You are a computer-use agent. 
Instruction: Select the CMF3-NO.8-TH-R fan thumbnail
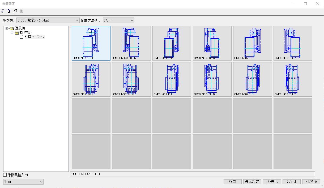click(293, 79)
